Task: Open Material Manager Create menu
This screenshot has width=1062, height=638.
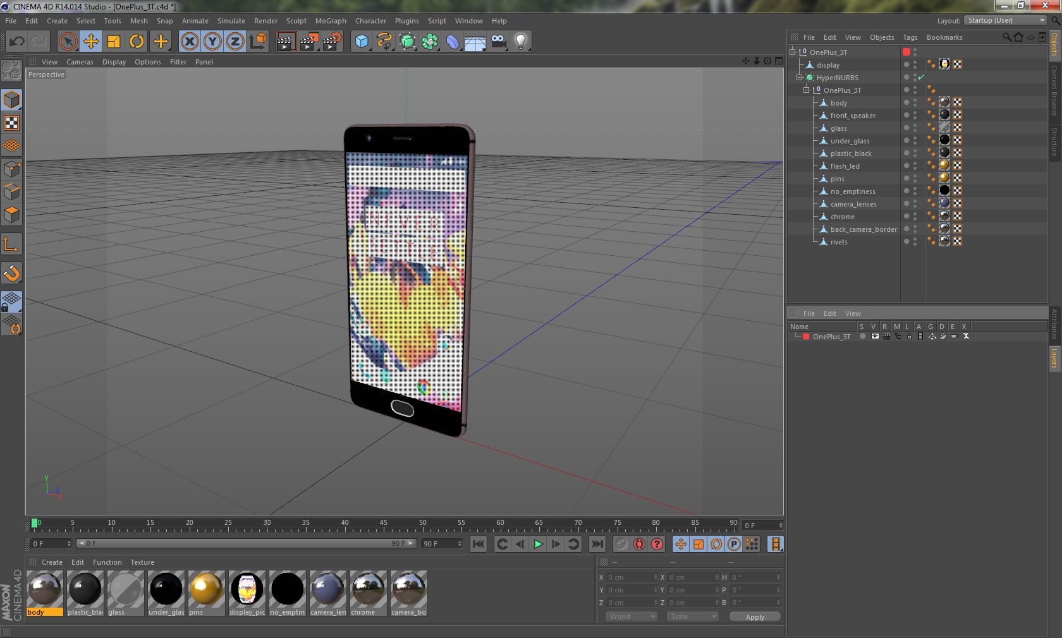Action: coord(52,562)
